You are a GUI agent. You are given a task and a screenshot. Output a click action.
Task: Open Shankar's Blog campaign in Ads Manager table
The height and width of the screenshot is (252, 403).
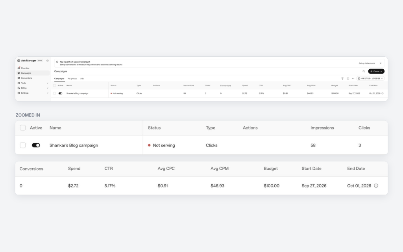click(x=78, y=93)
